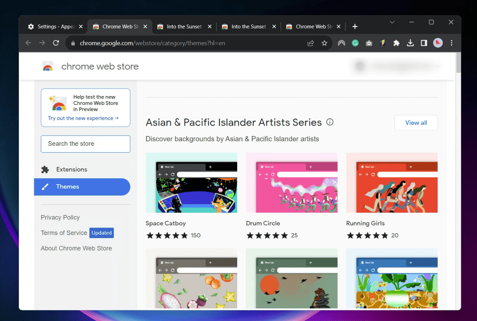Reload the Chrome Web Store page
This screenshot has height=321, width=477.
[56, 43]
